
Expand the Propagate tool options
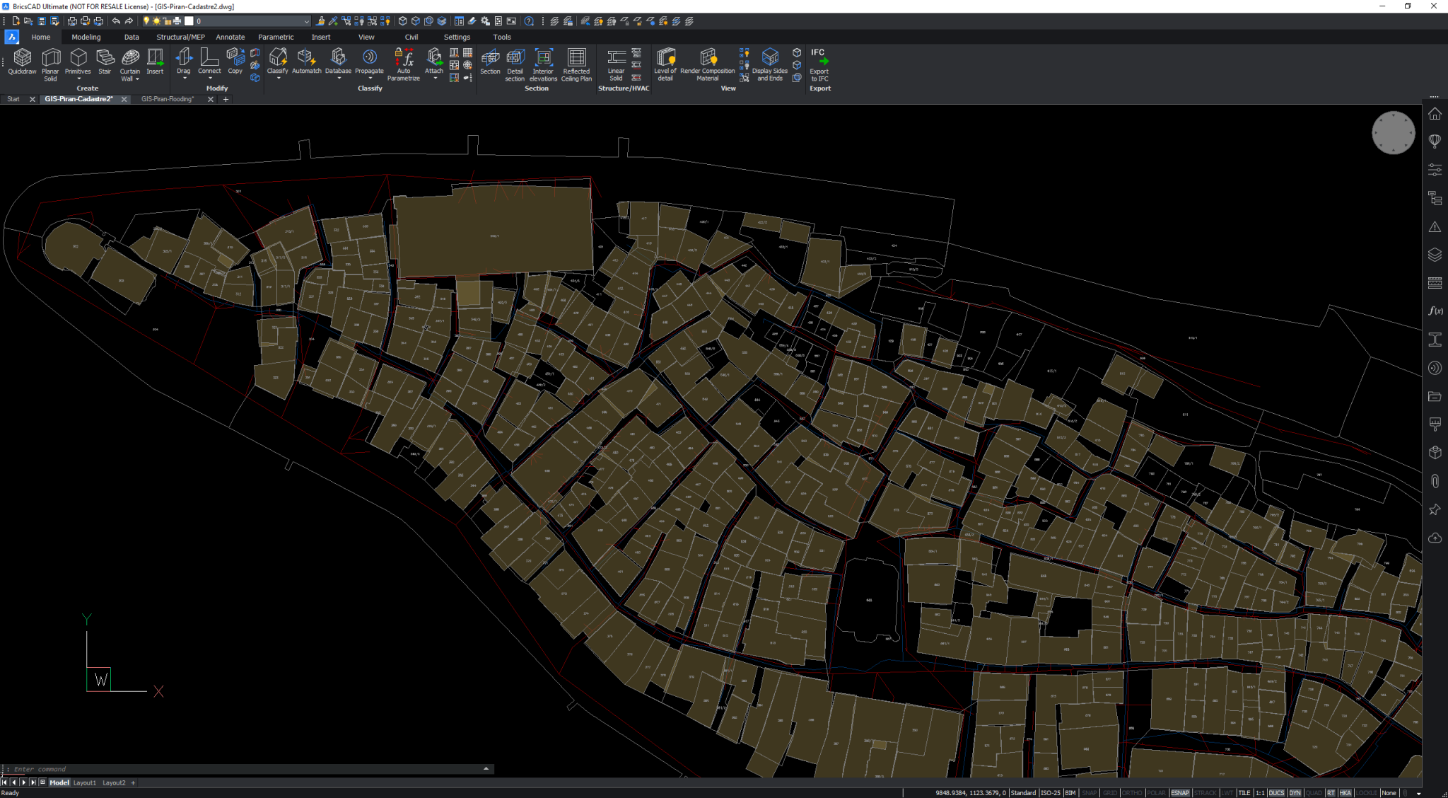pyautogui.click(x=369, y=78)
